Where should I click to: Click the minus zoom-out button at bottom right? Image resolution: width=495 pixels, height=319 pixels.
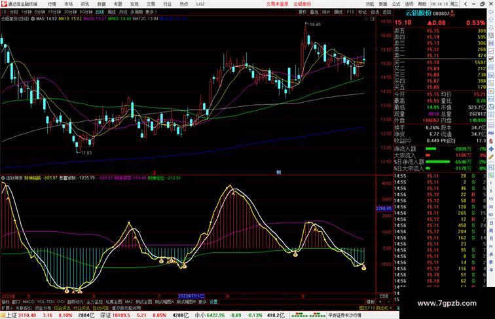[x=388, y=302]
